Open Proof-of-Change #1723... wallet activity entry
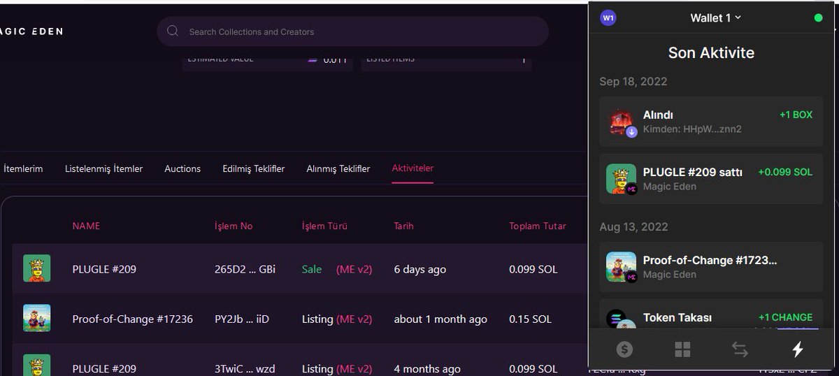This screenshot has height=376, width=839. click(x=711, y=267)
